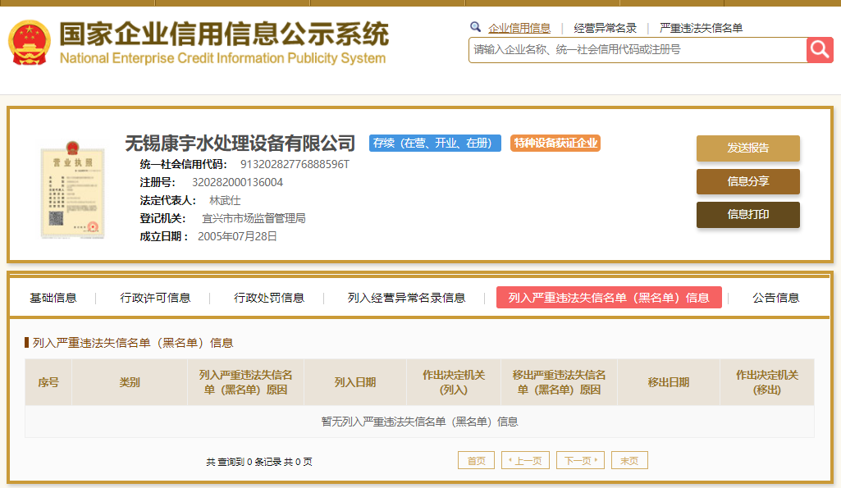Screen dimensions: 841x488
Task: Click the founding date 2005年07月28日
Action: (x=237, y=236)
